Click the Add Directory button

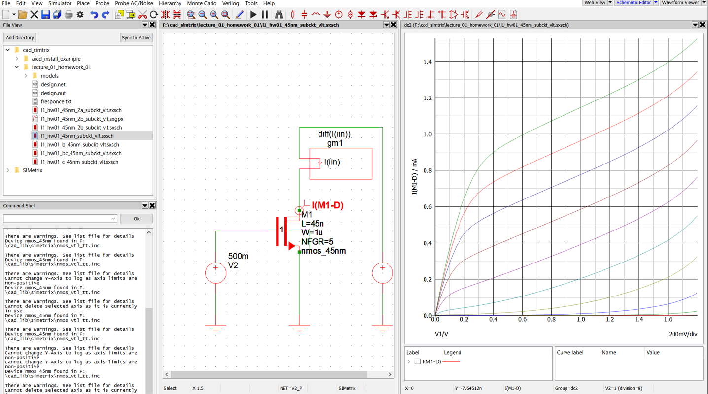(x=19, y=37)
